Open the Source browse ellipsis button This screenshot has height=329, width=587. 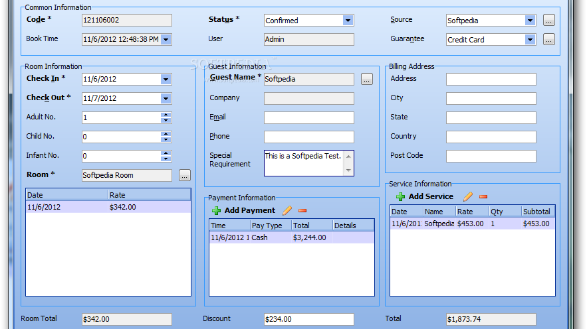click(549, 21)
